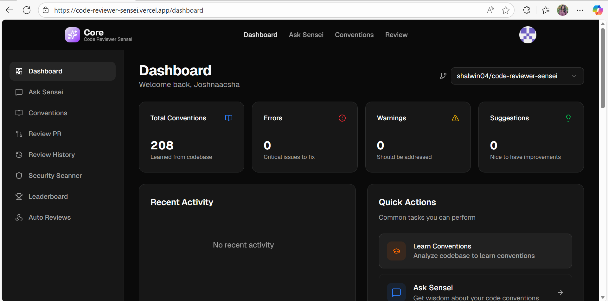The width and height of the screenshot is (608, 301).
Task: Go back using the browser back arrow
Action: pyautogui.click(x=10, y=10)
